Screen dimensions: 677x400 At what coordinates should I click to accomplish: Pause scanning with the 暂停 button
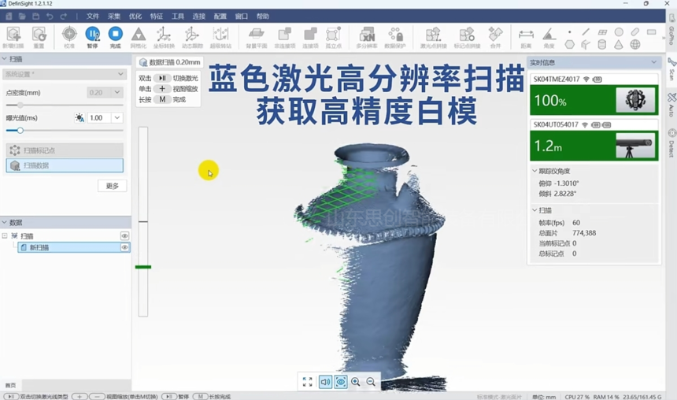pyautogui.click(x=92, y=37)
